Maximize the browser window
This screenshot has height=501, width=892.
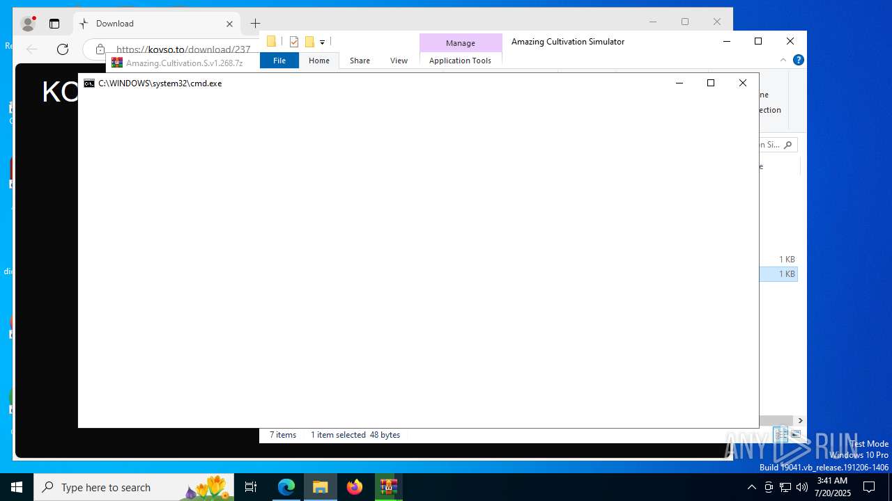pos(685,22)
